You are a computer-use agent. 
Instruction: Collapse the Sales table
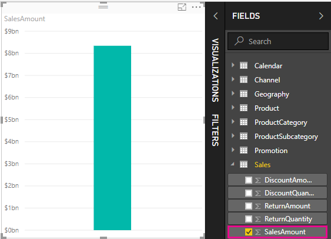tap(233, 164)
